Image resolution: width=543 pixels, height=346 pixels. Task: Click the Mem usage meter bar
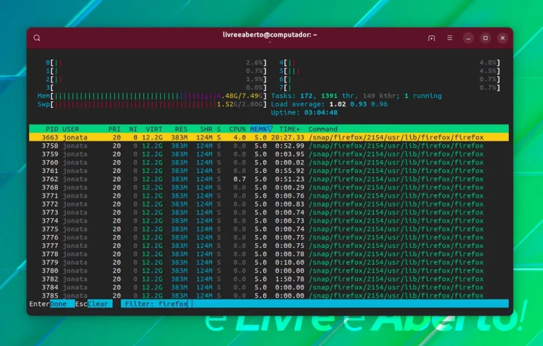tap(152, 96)
